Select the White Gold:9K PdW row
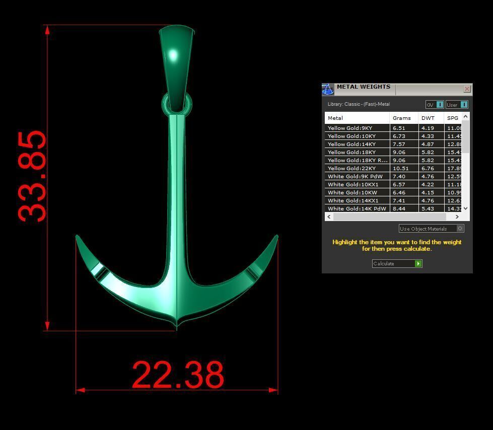 pos(393,176)
